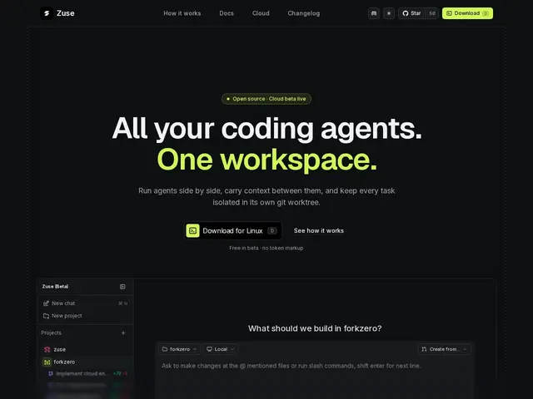Open the forkzero project dropdown in composer

[x=180, y=349]
